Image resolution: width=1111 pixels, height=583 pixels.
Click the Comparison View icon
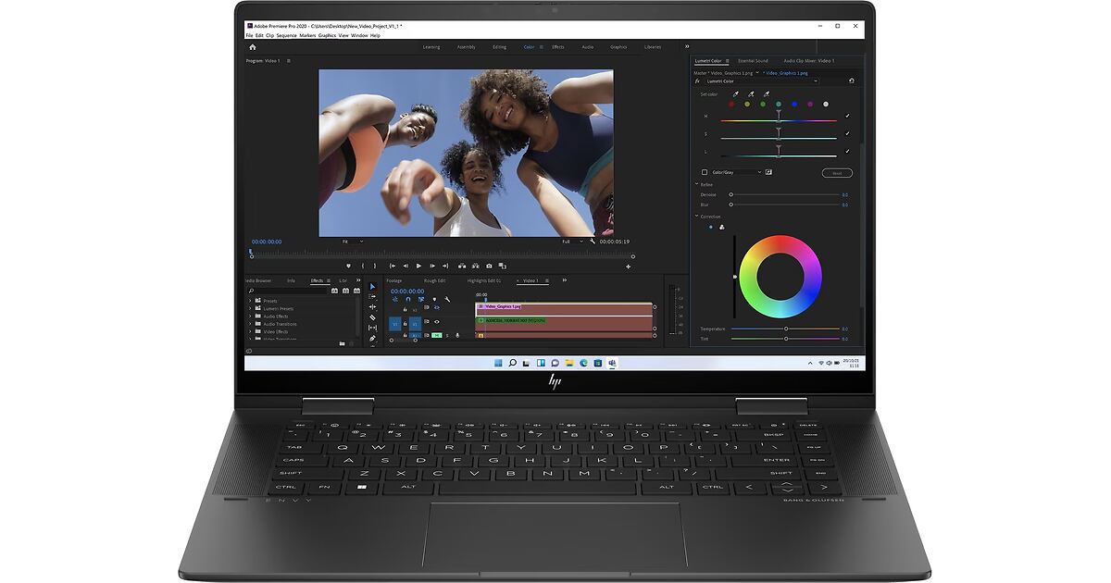click(x=503, y=266)
